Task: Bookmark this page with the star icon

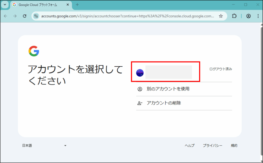Action: (221, 16)
